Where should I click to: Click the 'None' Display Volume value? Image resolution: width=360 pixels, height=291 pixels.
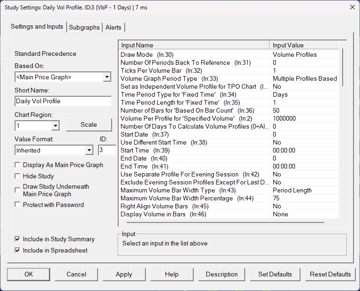(x=280, y=214)
